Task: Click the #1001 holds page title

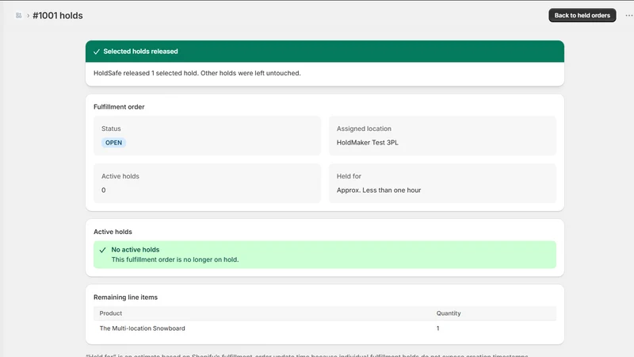Action: 57,15
